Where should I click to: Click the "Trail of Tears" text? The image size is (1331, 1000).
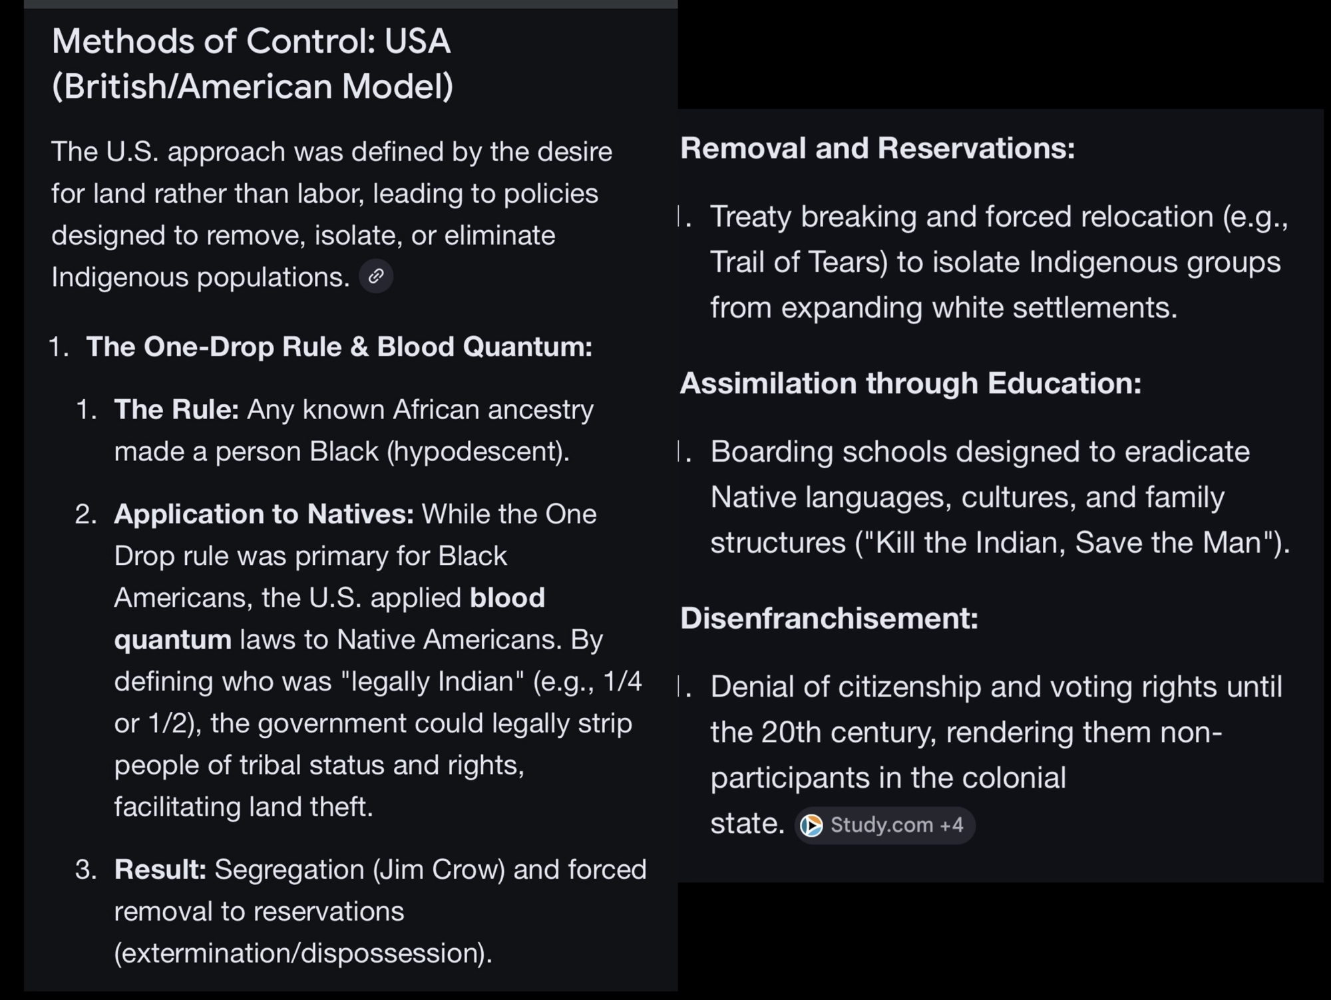795,262
